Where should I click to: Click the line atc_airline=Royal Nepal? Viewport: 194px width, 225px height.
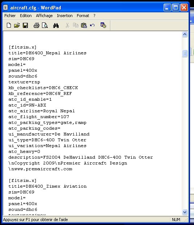pos(41,111)
